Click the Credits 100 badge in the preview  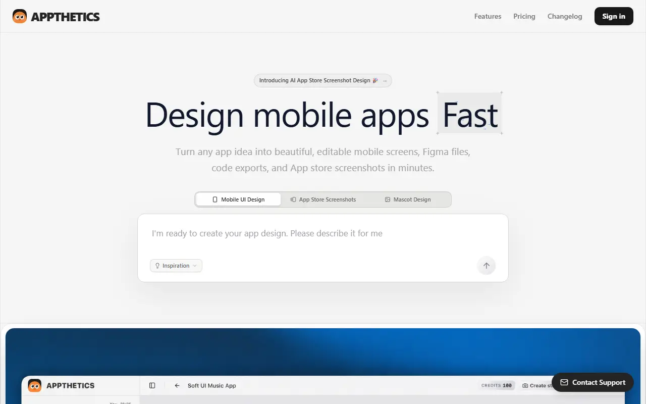point(497,385)
